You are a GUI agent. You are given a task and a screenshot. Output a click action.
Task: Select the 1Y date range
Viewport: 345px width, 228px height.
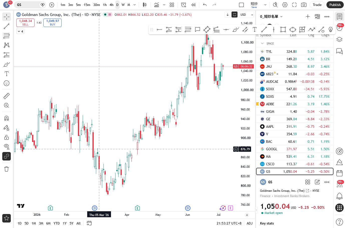[65, 223]
